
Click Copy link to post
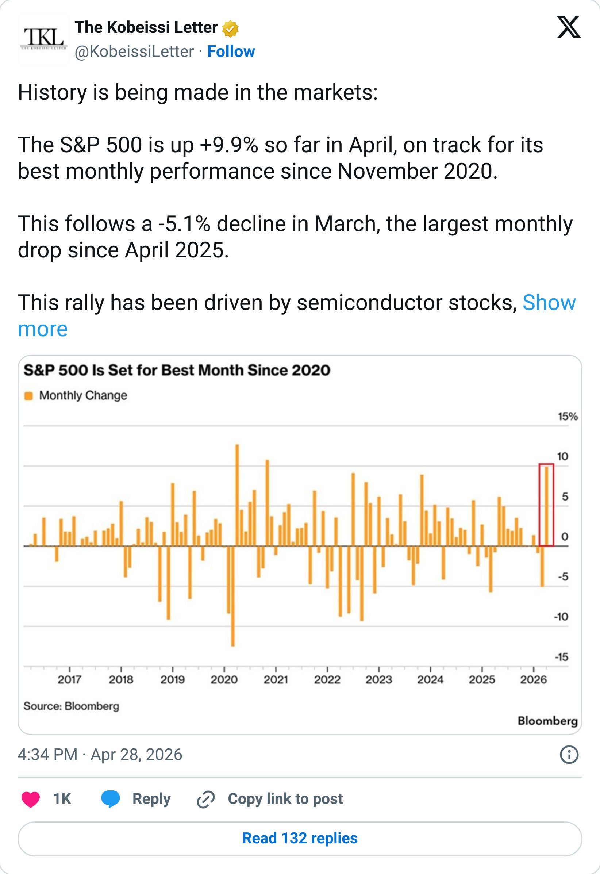click(285, 799)
